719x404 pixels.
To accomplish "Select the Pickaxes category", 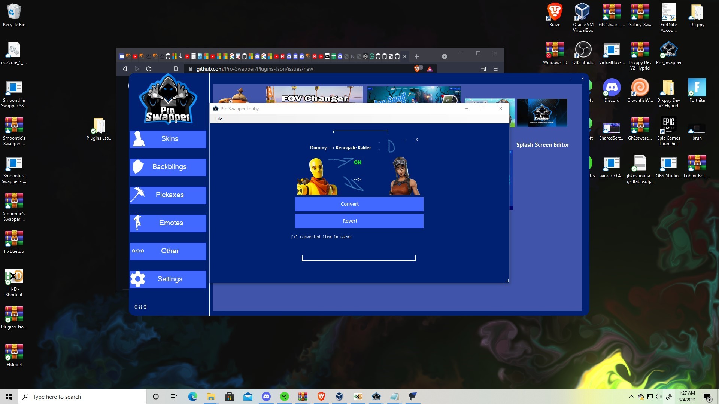I will pyautogui.click(x=168, y=195).
